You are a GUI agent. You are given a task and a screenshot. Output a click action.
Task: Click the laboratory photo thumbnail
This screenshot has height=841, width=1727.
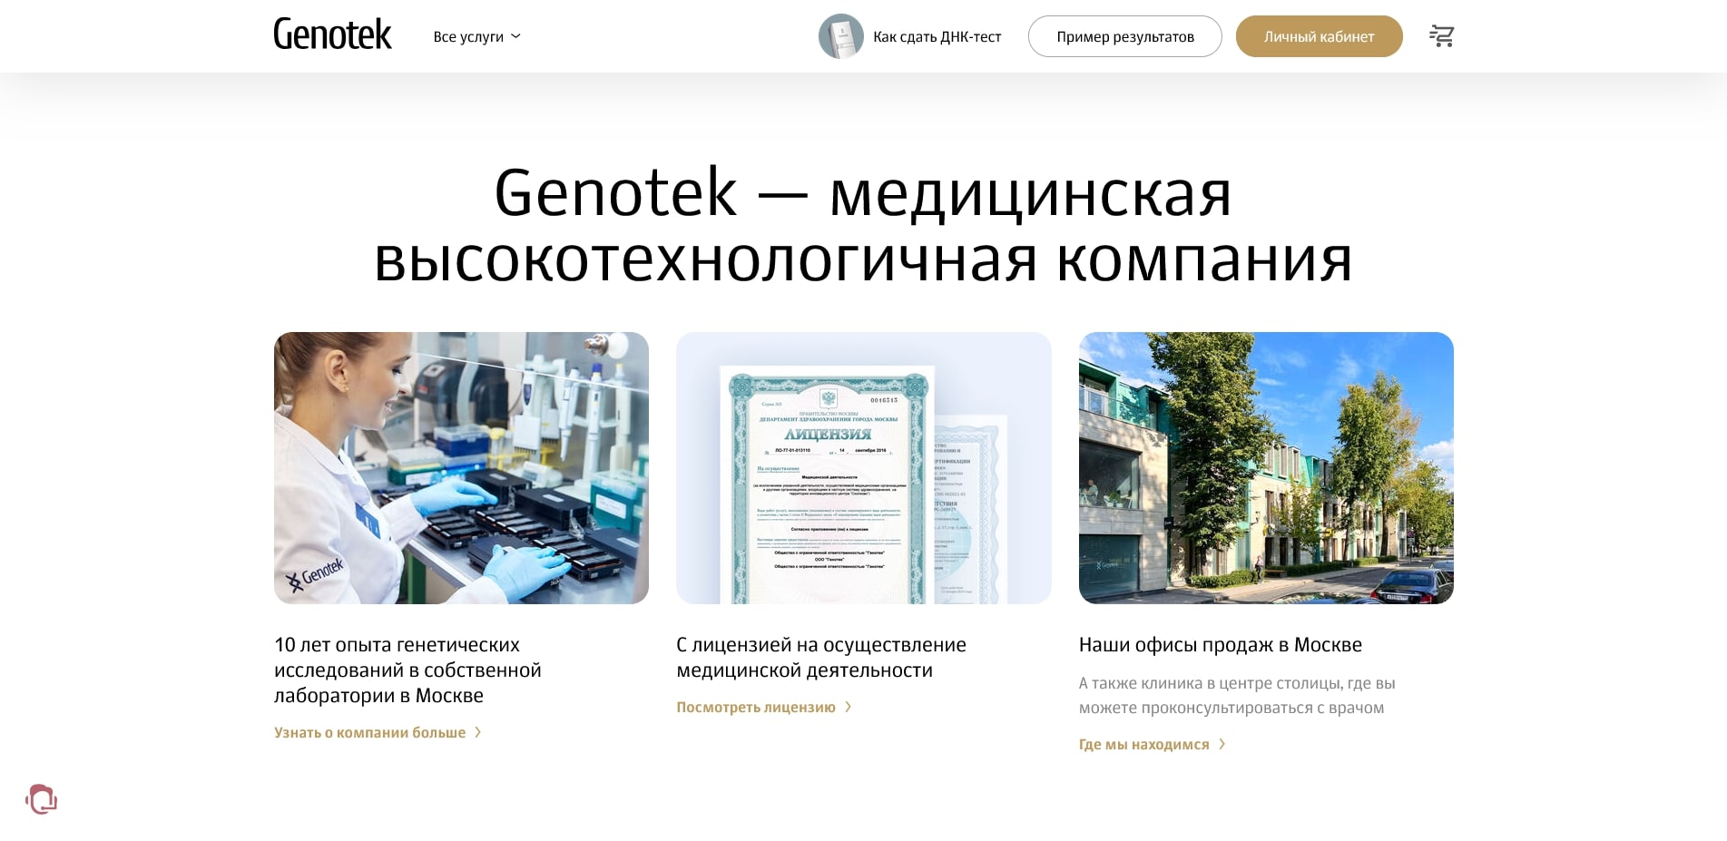point(461,467)
